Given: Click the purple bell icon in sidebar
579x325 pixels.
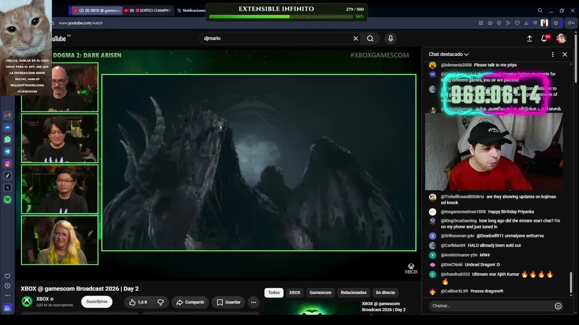Looking at the screenshot, I should coord(7,308).
